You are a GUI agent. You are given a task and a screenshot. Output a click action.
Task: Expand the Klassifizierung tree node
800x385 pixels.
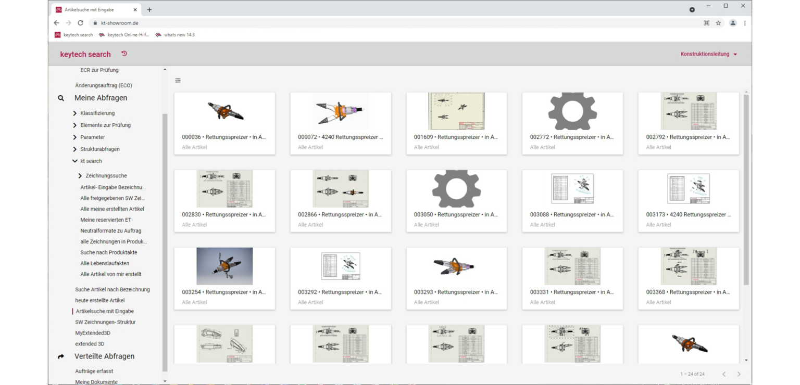point(75,113)
